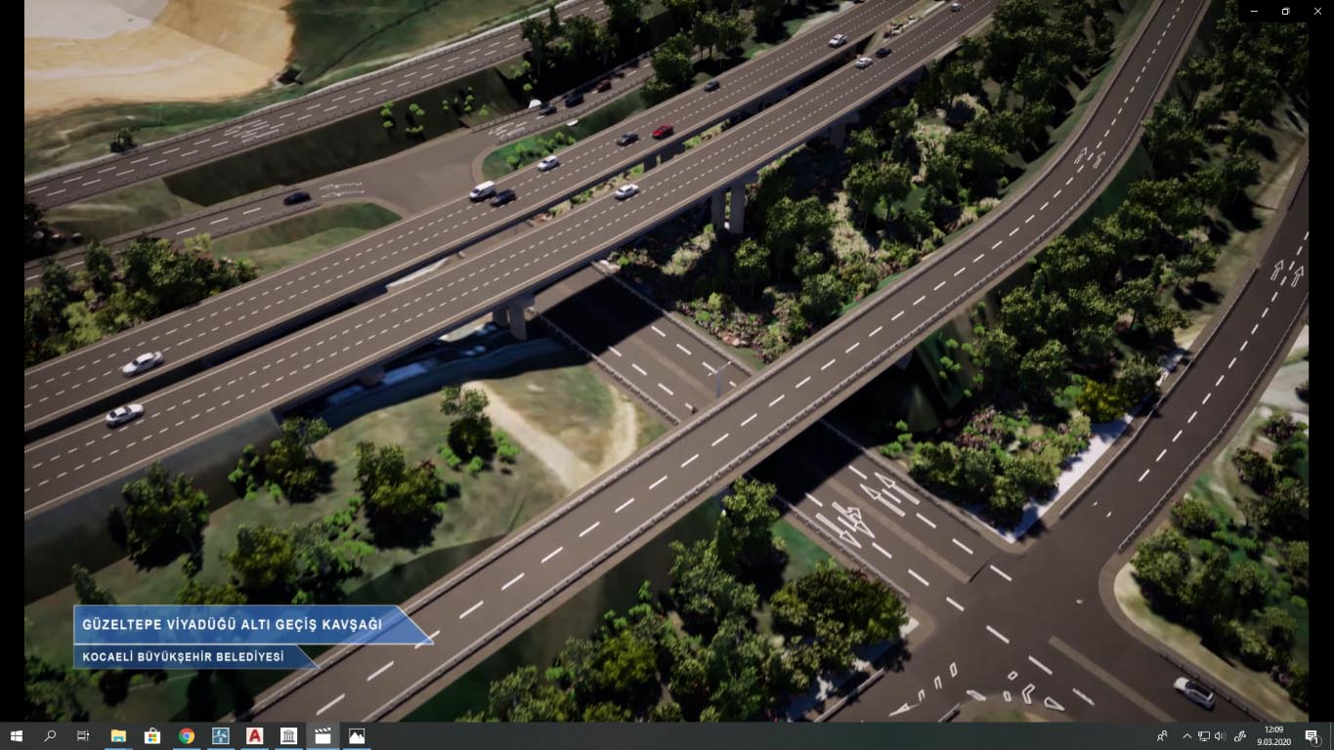Switch to the red A AutoCAD app
1334x750 pixels.
255,736
